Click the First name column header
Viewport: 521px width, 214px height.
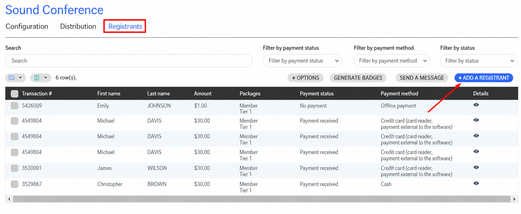click(109, 94)
